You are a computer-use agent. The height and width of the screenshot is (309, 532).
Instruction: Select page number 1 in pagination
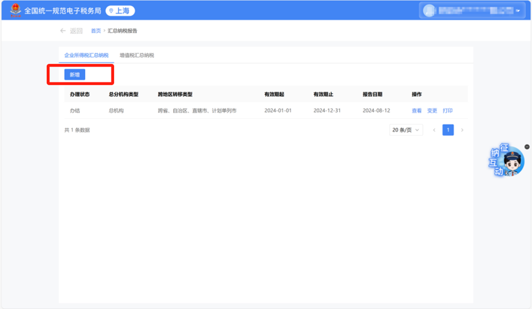[448, 130]
